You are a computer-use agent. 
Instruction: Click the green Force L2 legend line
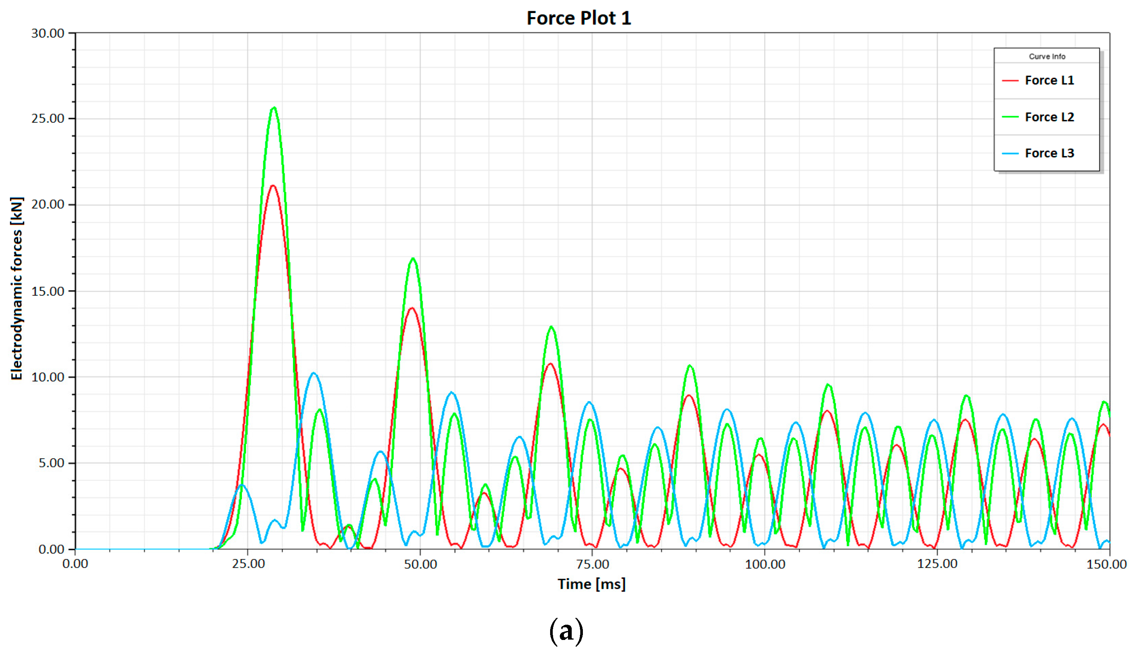tap(1010, 117)
